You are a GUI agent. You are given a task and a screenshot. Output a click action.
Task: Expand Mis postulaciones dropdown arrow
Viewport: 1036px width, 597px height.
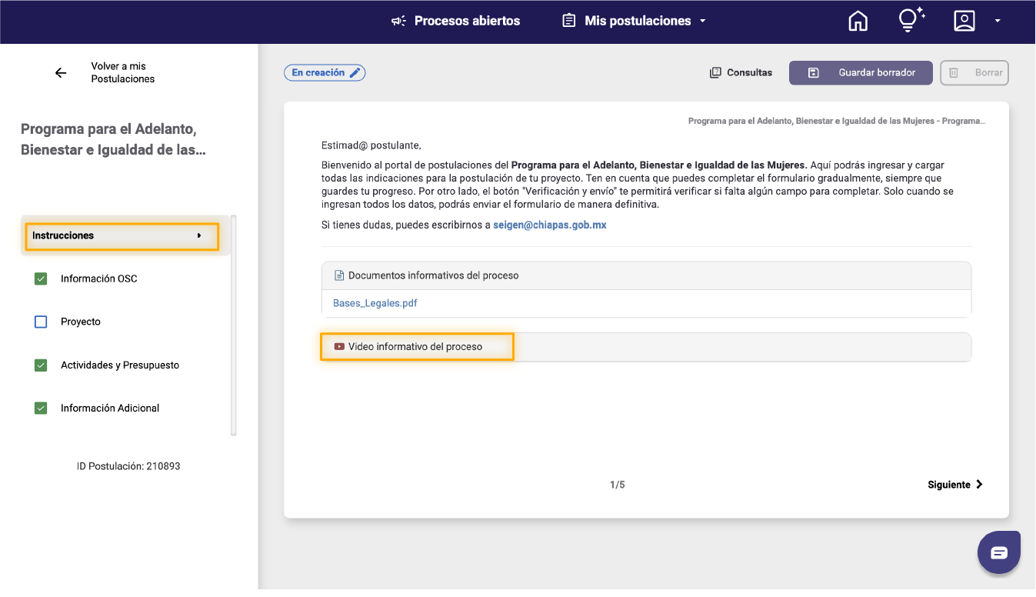[x=703, y=22]
